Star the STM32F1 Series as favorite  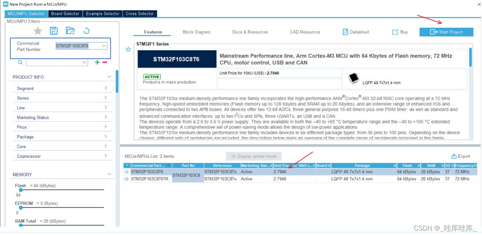128,49
